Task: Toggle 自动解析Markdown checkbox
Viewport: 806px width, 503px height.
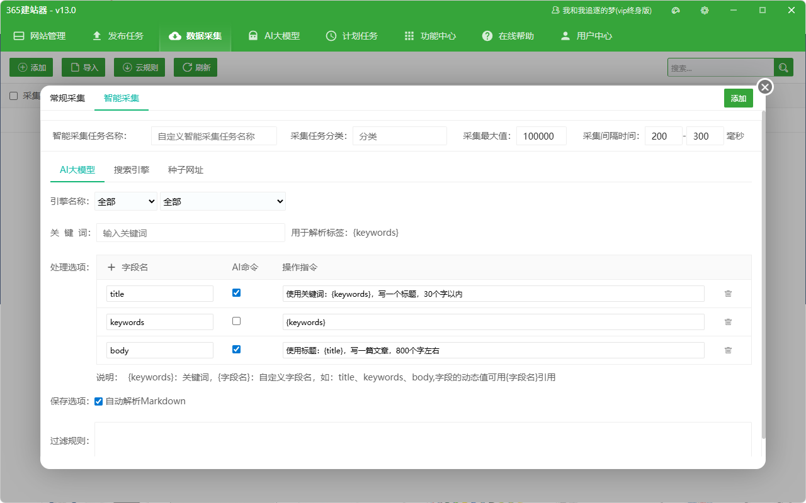Action: tap(98, 401)
